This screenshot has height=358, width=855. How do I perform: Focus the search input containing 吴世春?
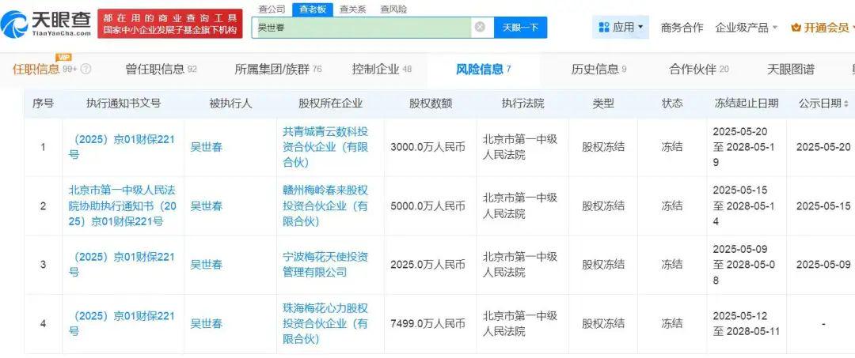pos(362,27)
